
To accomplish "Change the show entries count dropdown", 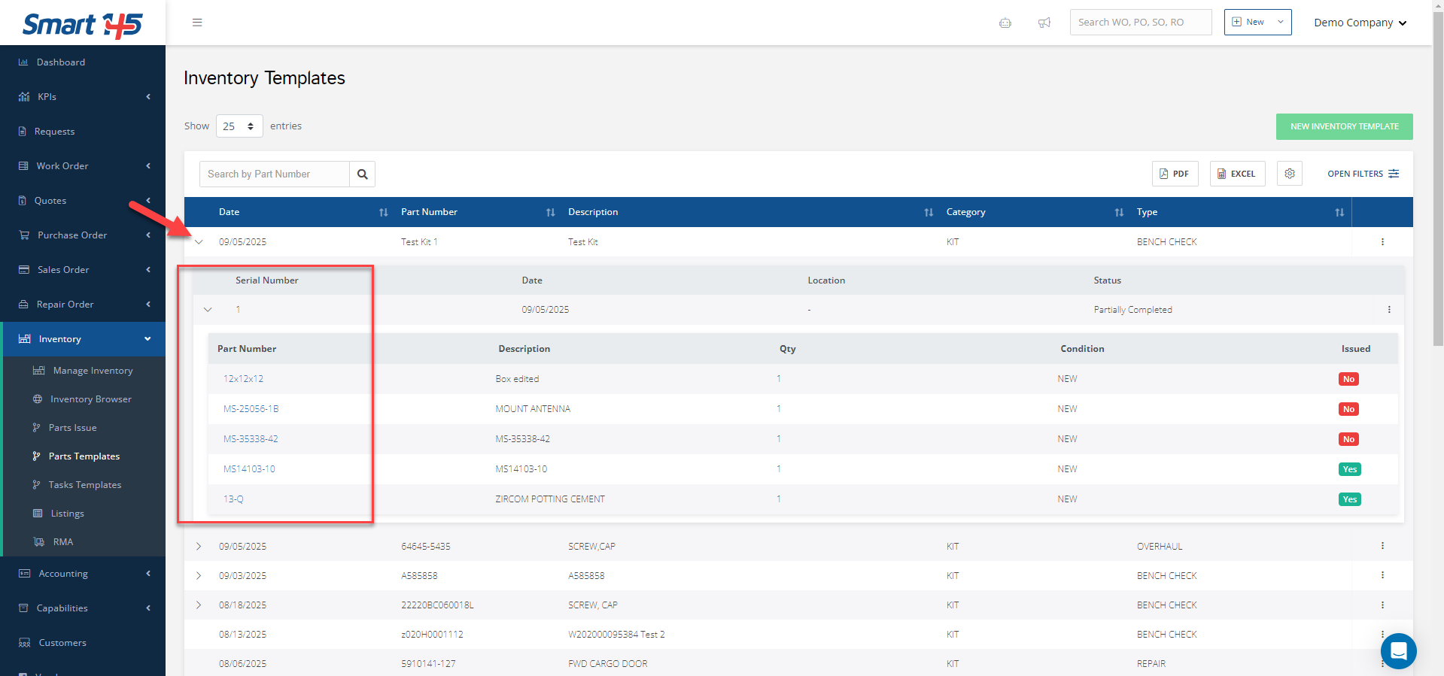I will pyautogui.click(x=239, y=126).
